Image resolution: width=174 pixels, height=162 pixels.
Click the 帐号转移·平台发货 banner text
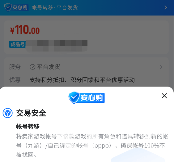coord(55,8)
